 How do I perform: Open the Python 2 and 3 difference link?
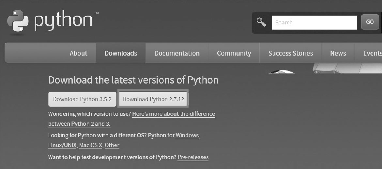click(131, 119)
